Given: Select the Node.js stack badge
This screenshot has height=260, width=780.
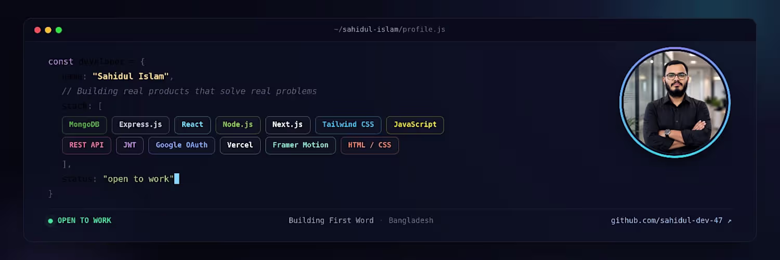Looking at the screenshot, I should 238,125.
